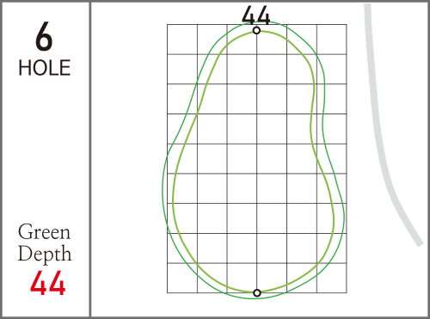This screenshot has height=319, width=430.
Task: Select the large hole number 6
Action: coord(44,38)
